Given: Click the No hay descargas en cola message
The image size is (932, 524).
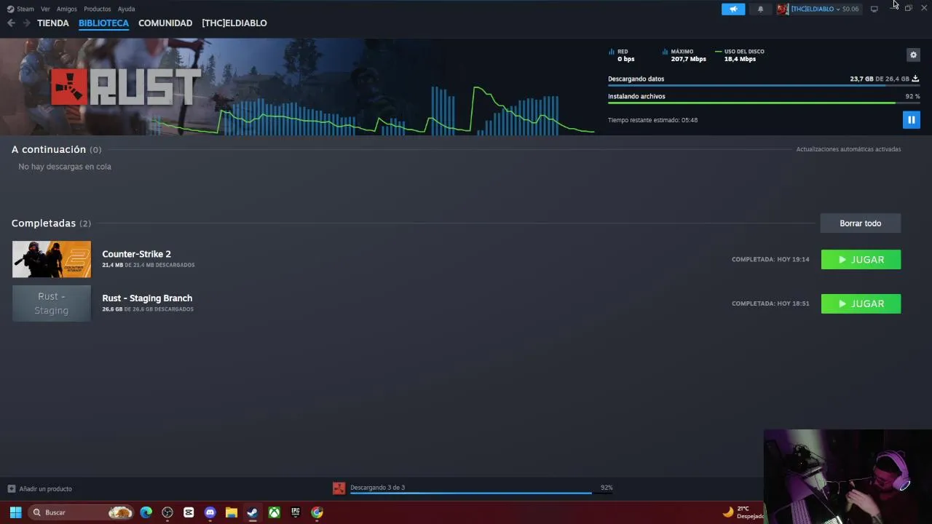Looking at the screenshot, I should [65, 167].
